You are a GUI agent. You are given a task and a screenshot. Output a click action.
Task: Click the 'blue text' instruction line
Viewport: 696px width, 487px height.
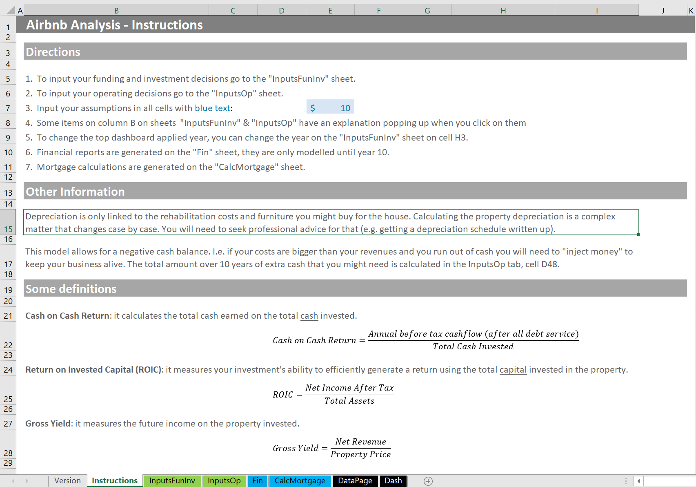[129, 108]
